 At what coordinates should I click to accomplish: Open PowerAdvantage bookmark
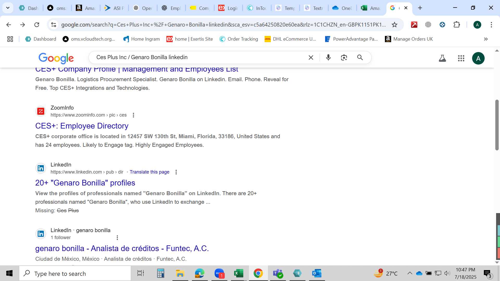351,39
